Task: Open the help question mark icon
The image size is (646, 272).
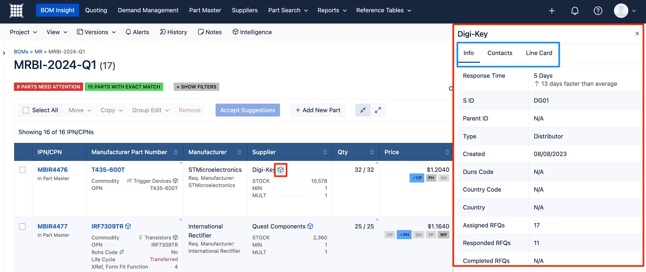Action: click(598, 11)
